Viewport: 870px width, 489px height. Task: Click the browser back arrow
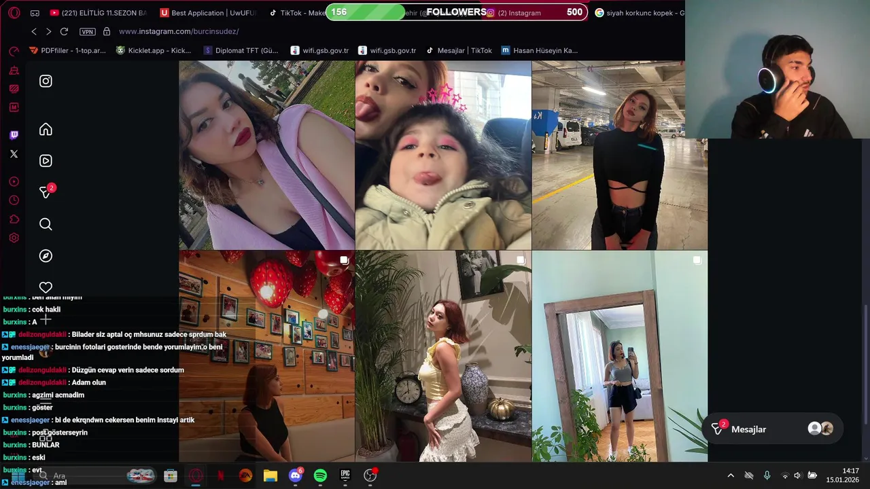pos(34,31)
